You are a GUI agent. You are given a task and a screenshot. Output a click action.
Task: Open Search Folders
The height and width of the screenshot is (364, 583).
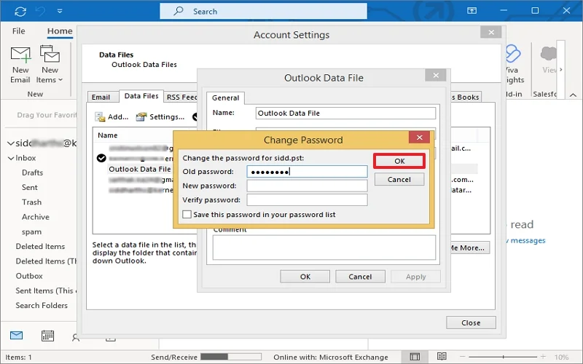42,305
